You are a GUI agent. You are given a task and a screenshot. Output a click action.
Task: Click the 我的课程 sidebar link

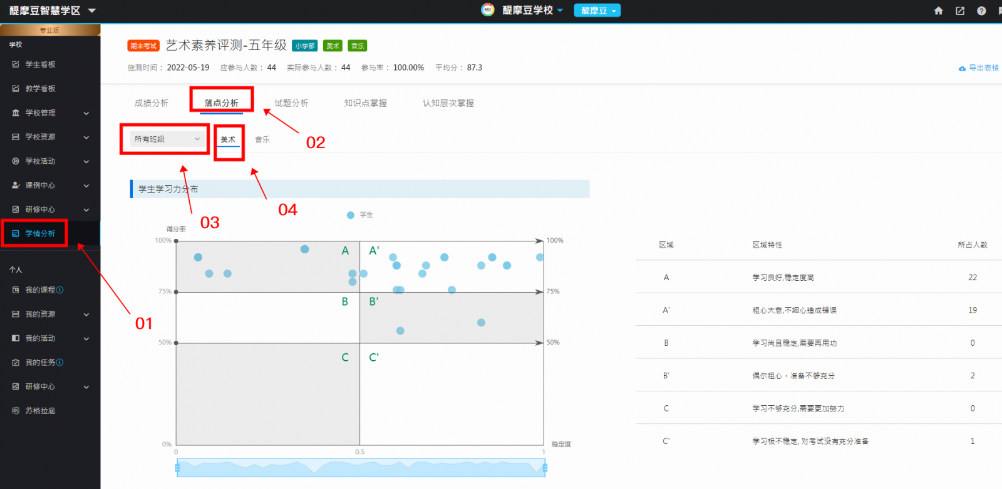coord(40,290)
